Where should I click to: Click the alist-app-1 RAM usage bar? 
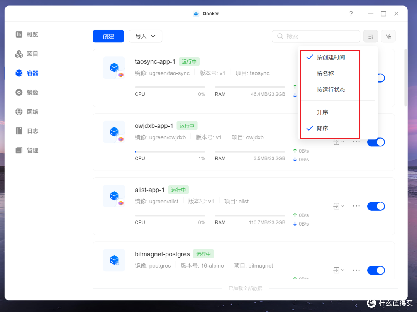point(250,215)
